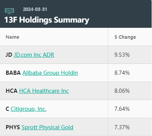Click the 8.06% change value
Viewport: 152px width, 136px height.
(x=122, y=91)
